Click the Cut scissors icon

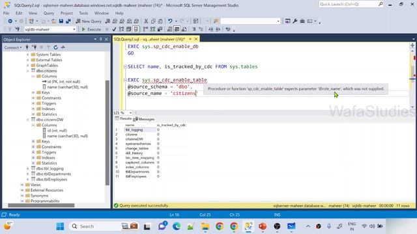(146, 21)
